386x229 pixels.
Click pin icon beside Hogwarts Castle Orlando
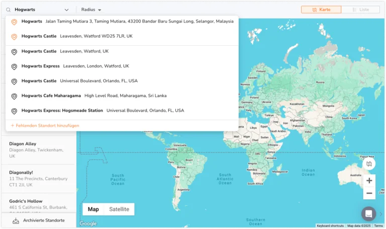(x=14, y=82)
